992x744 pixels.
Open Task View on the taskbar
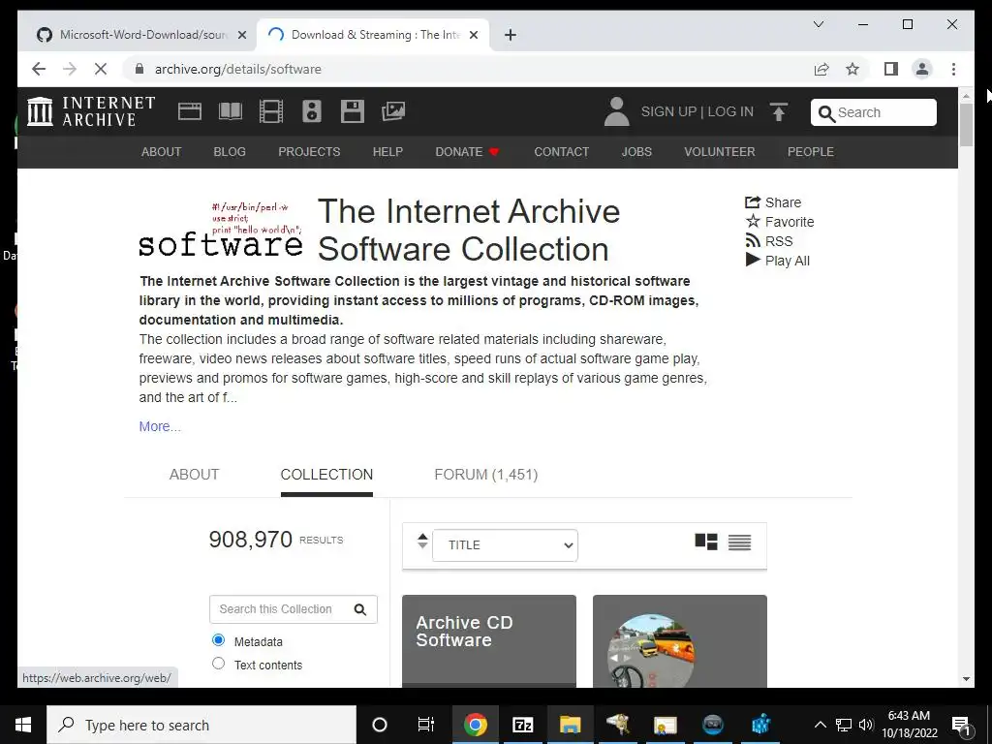point(426,725)
